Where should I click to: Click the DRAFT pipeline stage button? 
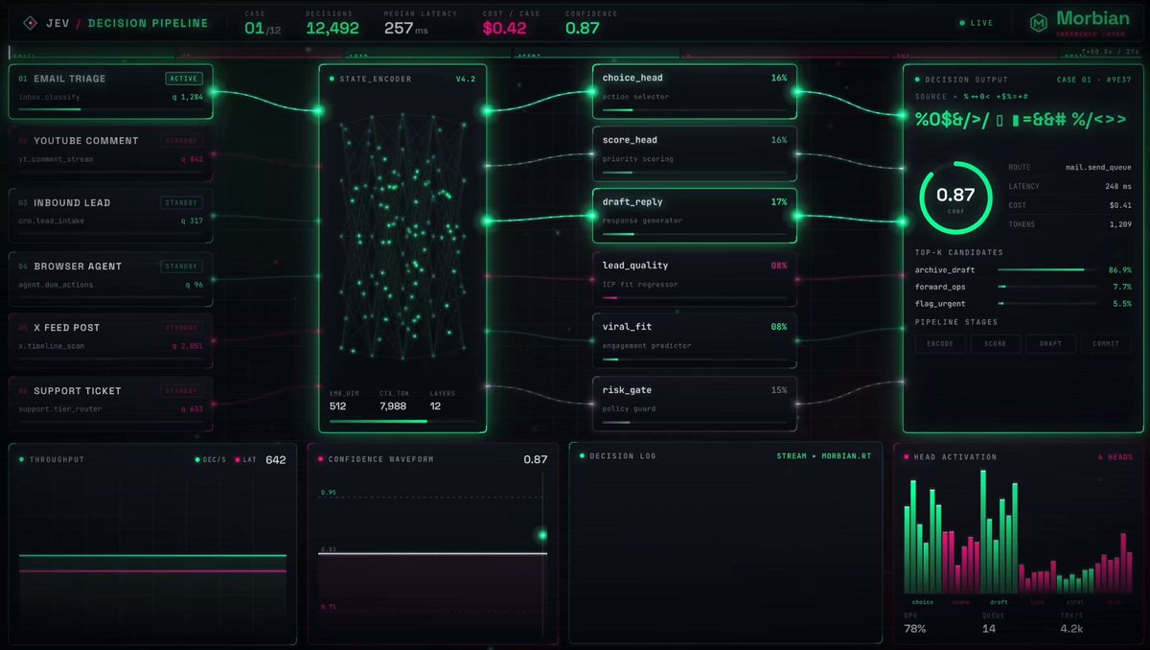pyautogui.click(x=1051, y=343)
